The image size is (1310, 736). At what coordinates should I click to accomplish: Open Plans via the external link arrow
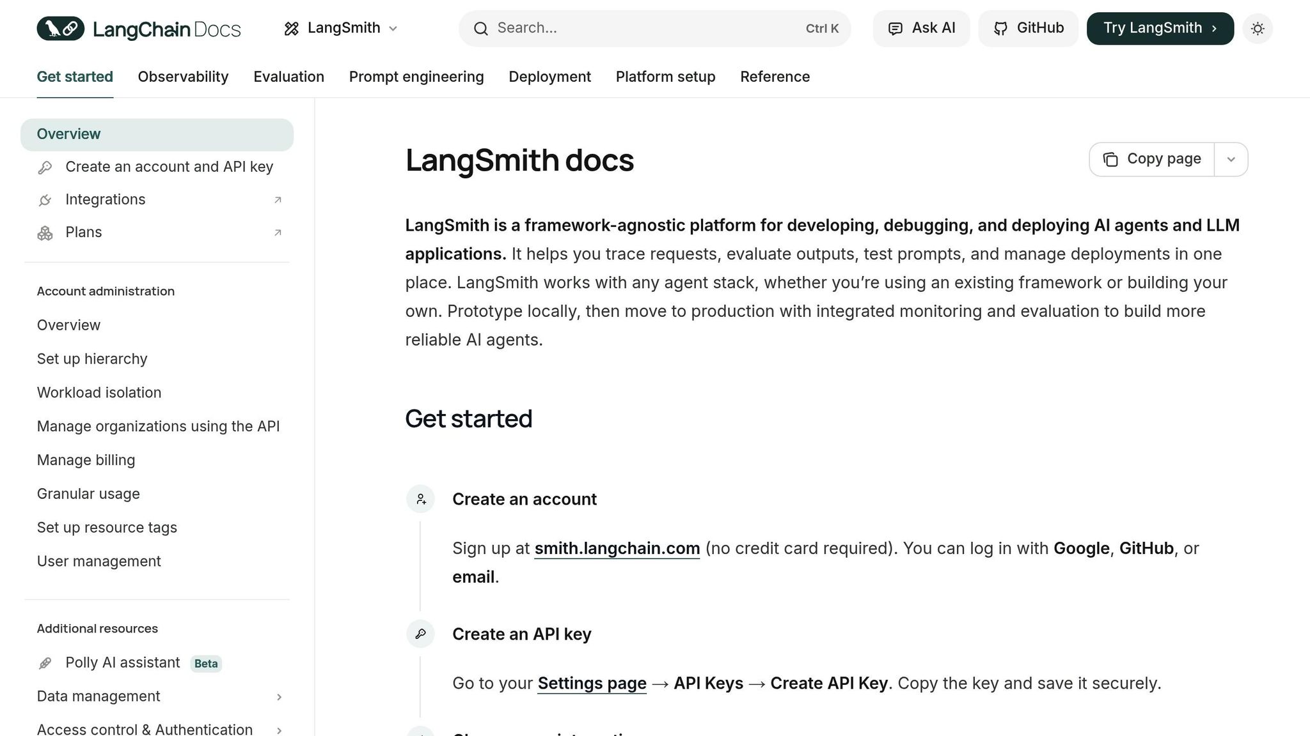tap(278, 233)
